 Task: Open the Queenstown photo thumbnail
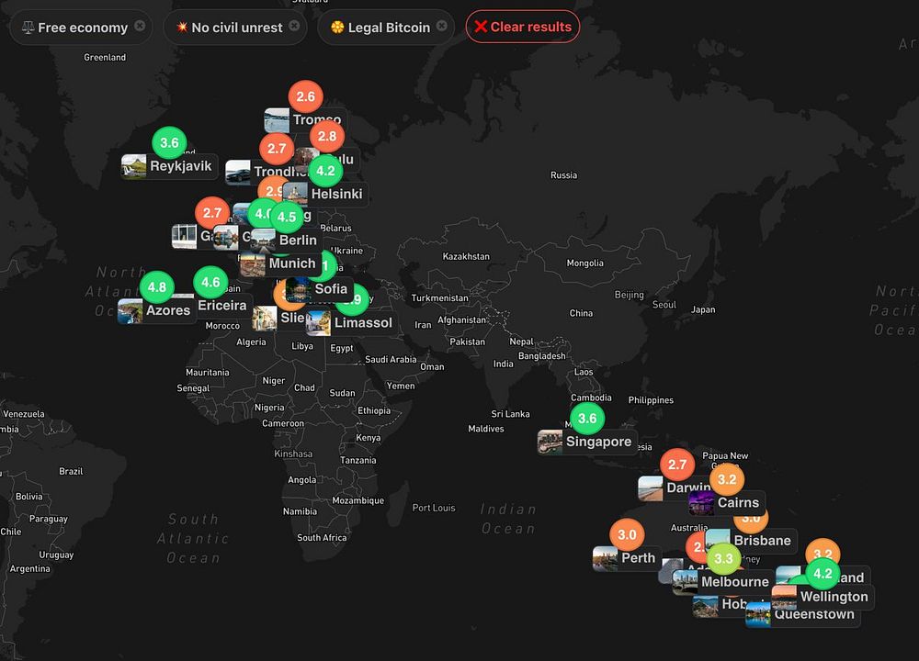[x=758, y=616]
